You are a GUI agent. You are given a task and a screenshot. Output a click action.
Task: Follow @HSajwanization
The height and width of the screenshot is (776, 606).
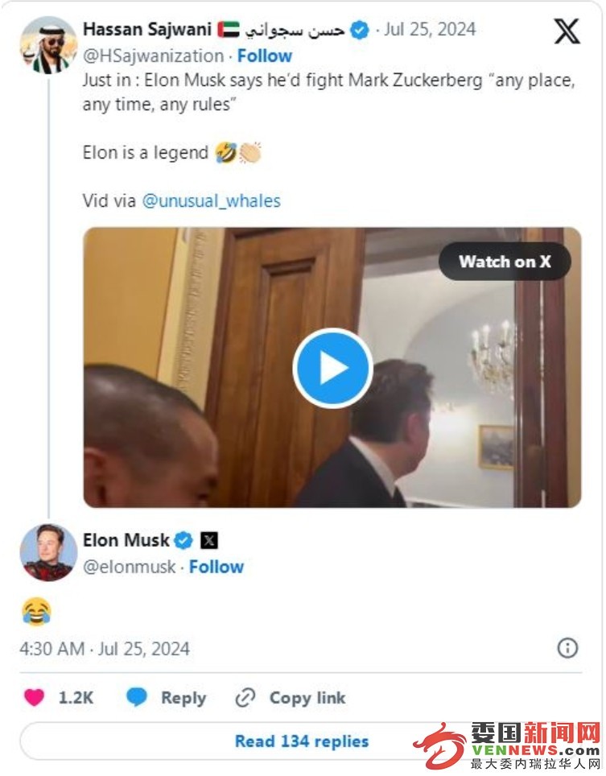265,56
